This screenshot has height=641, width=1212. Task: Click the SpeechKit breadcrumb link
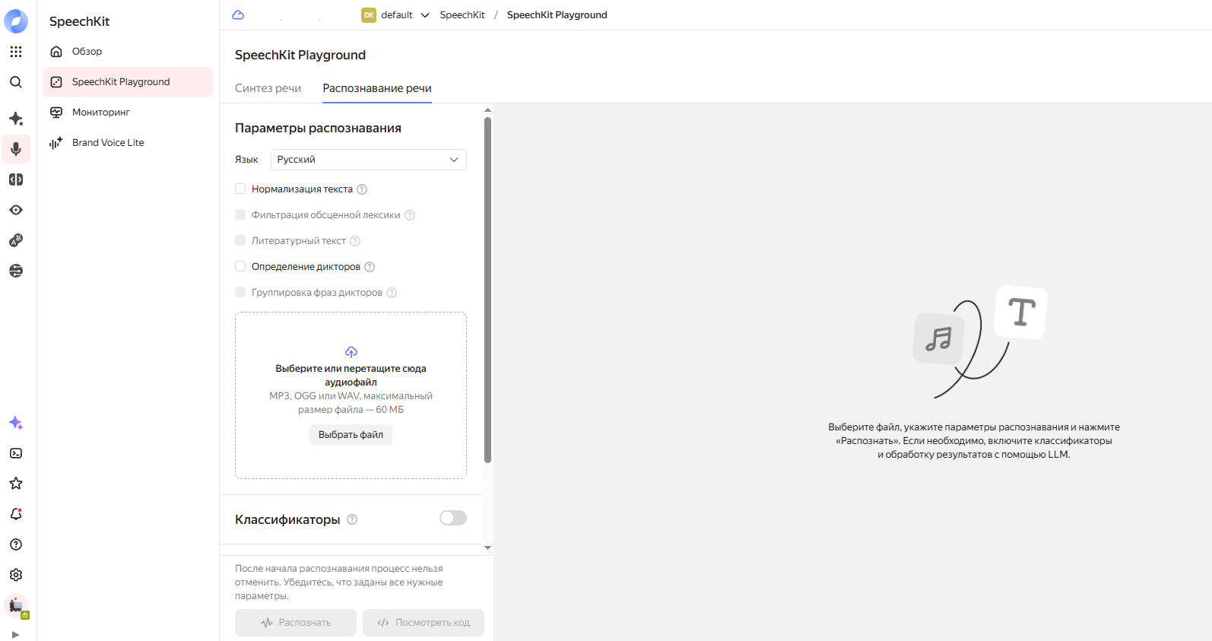tap(462, 15)
